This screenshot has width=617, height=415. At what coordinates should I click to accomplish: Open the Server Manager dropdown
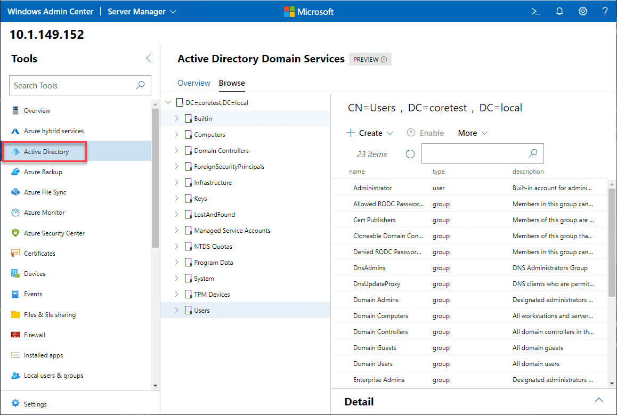[142, 11]
